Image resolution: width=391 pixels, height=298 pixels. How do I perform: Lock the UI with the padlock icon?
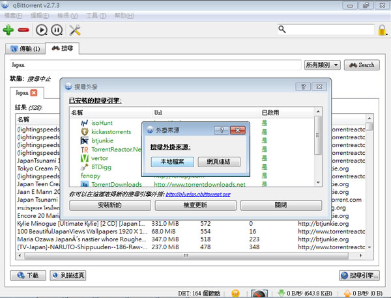coord(382,30)
